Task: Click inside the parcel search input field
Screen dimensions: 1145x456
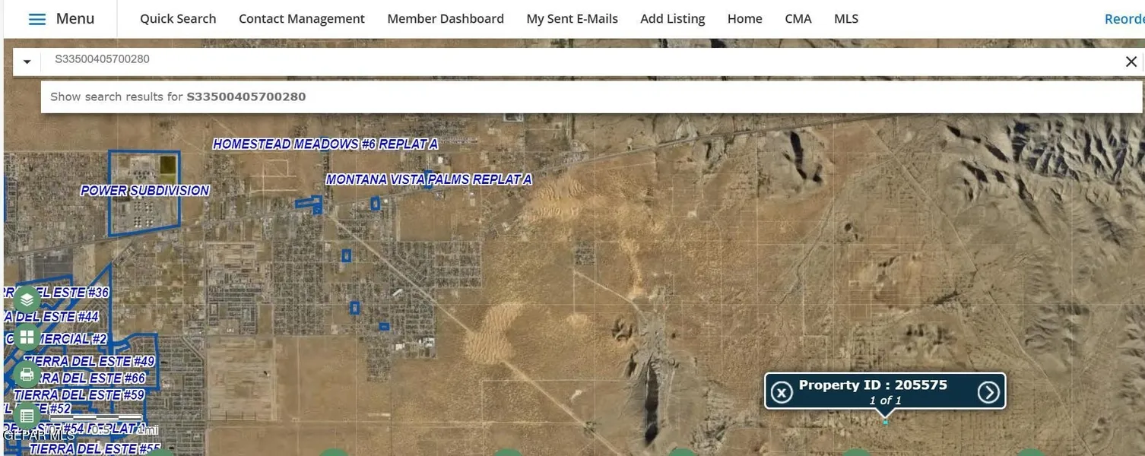Action: tap(532, 59)
